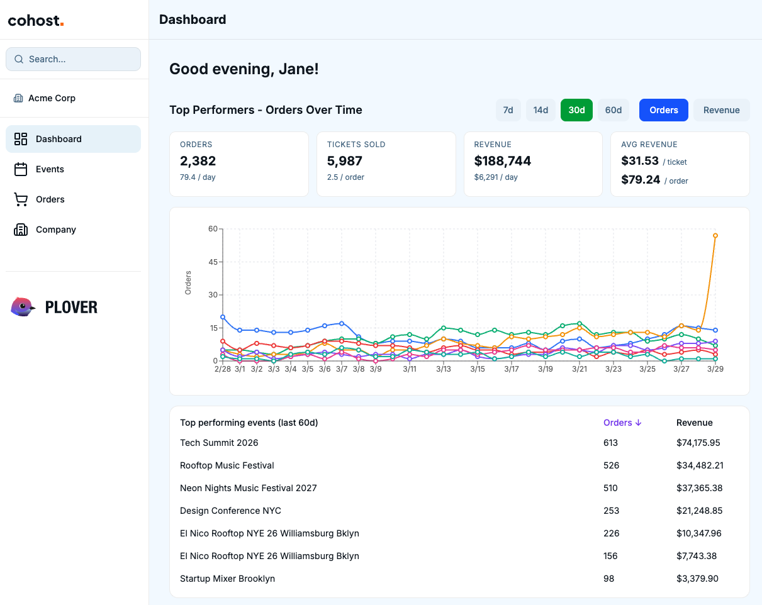Open the Dashboard sidebar item
Image resolution: width=762 pixels, height=605 pixels.
73,139
